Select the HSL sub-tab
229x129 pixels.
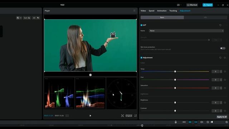[x=205, y=18]
